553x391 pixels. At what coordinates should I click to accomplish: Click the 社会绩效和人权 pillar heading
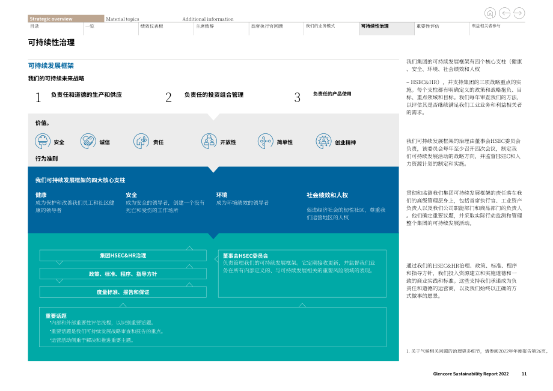coord(327,195)
